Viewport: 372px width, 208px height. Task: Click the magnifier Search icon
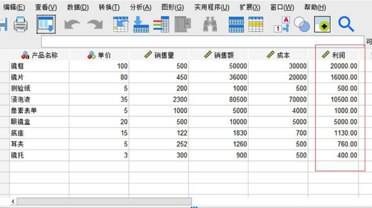[346, 24]
